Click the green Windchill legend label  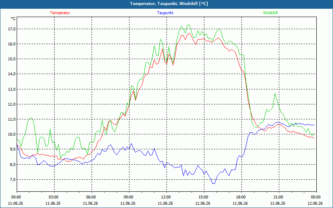point(270,13)
